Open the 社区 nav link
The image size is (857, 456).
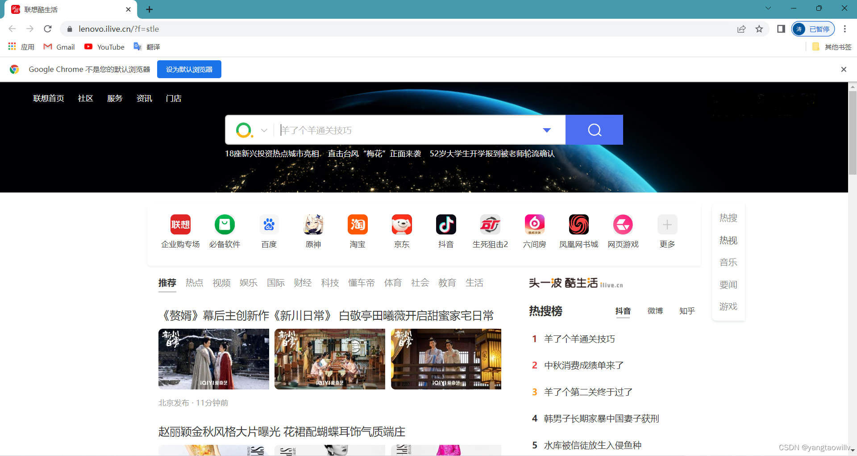click(85, 98)
